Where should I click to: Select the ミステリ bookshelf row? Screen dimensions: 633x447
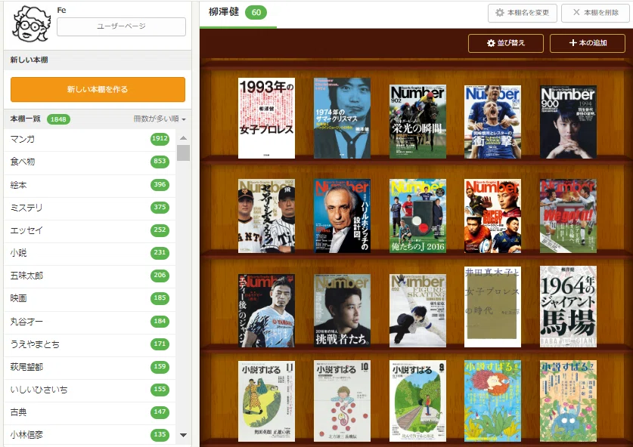tap(90, 208)
